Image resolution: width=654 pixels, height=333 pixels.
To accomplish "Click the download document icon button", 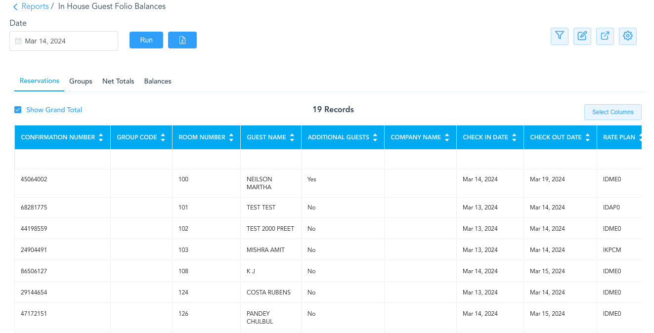I will click(x=182, y=40).
